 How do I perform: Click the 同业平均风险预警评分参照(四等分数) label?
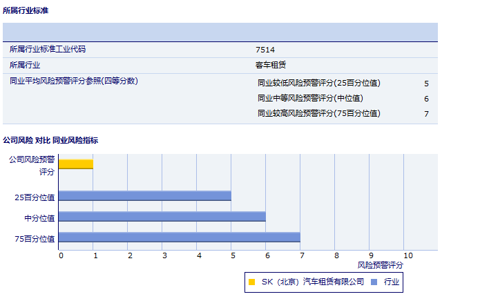[74, 81]
